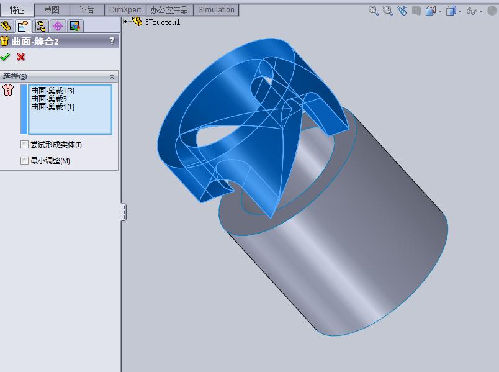Viewport: 499px width, 372px height.
Task: Cancel the surface knit with red X
Action: click(20, 57)
